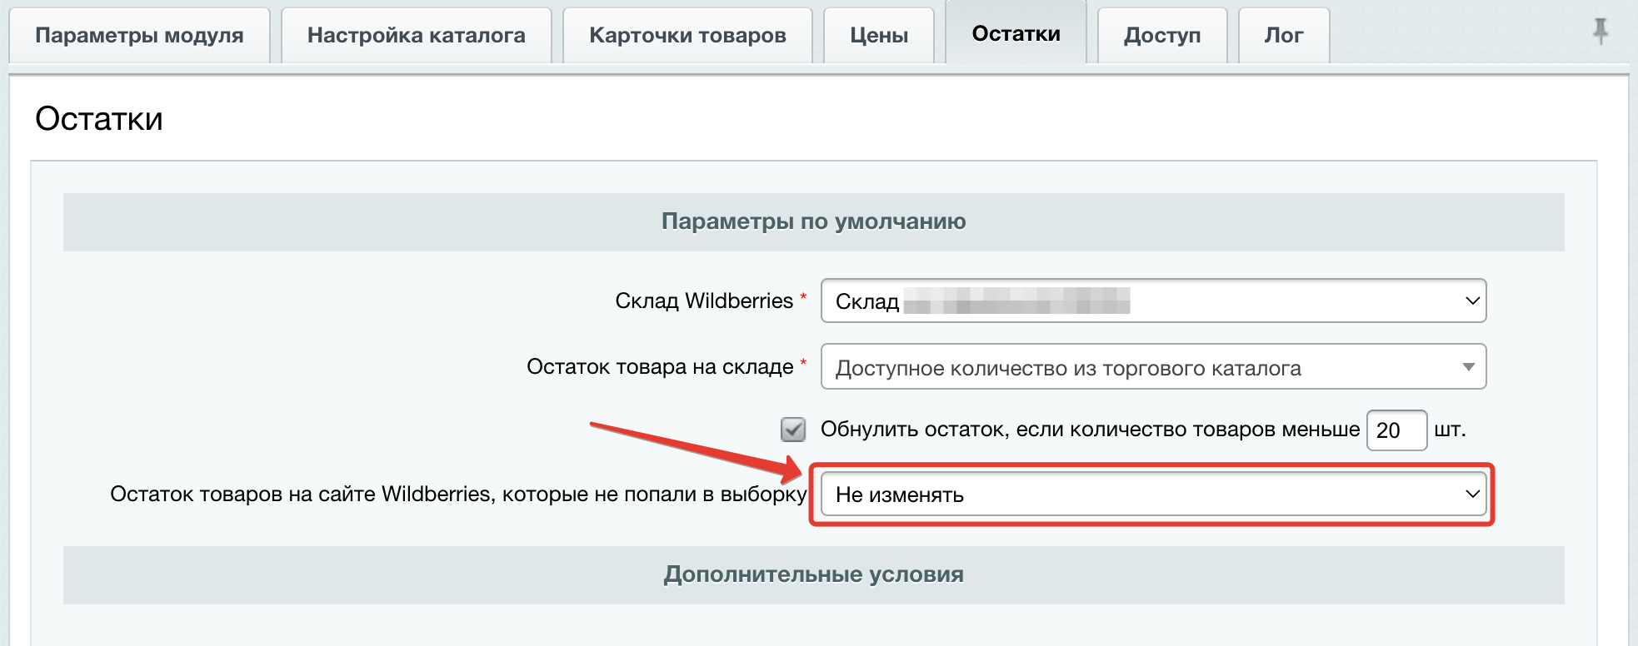The image size is (1638, 646).
Task: Click the Остатки page heading
Action: coord(99,119)
